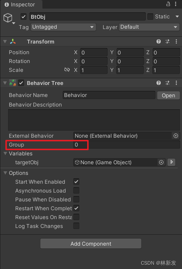Toggle the Static checkbox
Viewport: 182px width, 269px height.
click(150, 17)
